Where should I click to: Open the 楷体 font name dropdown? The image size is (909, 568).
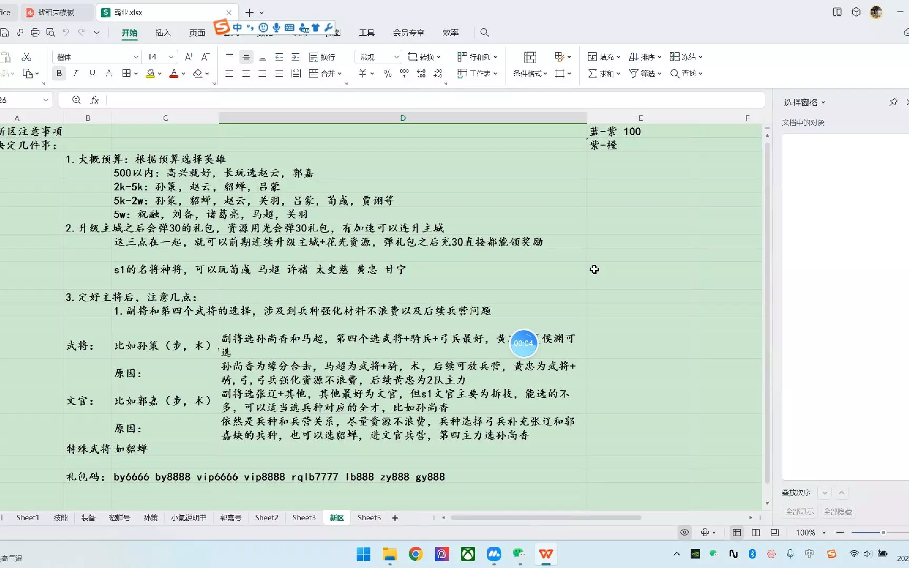pyautogui.click(x=136, y=57)
